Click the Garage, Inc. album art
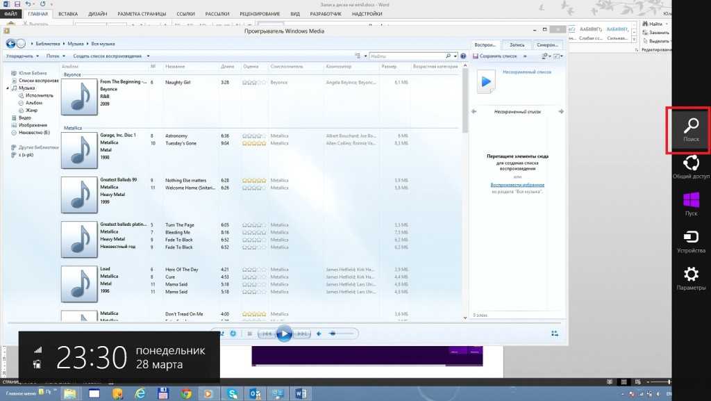This screenshot has width=711, height=401. click(x=79, y=150)
